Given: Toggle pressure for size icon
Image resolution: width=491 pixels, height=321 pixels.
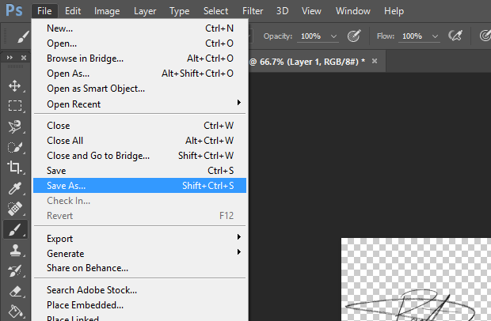Looking at the screenshot, I should (485, 36).
